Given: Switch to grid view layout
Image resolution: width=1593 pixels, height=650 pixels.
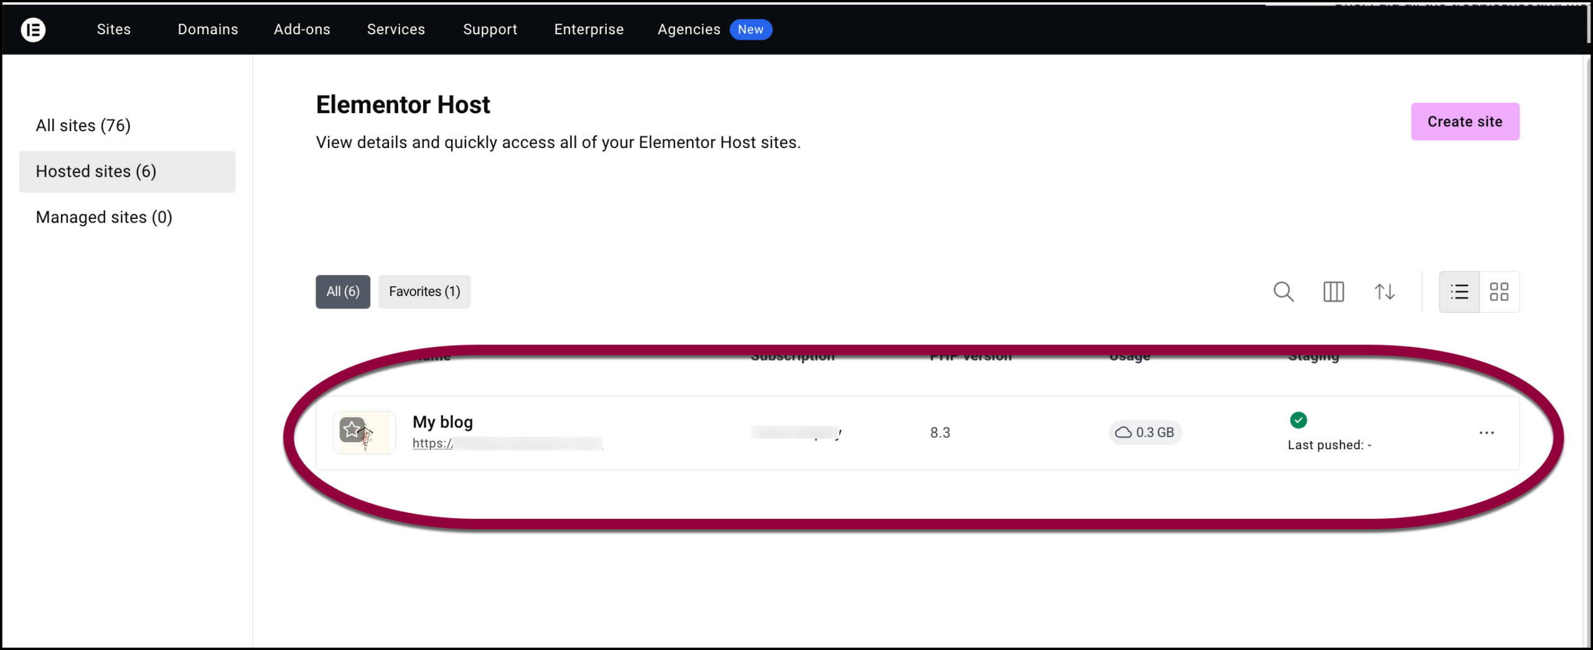Looking at the screenshot, I should click(1499, 292).
